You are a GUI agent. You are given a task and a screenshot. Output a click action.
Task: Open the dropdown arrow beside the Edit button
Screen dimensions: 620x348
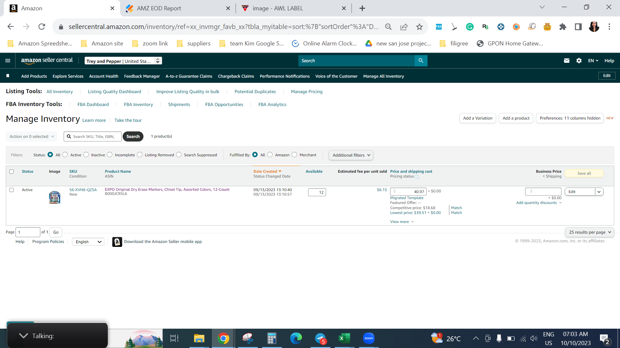point(599,192)
